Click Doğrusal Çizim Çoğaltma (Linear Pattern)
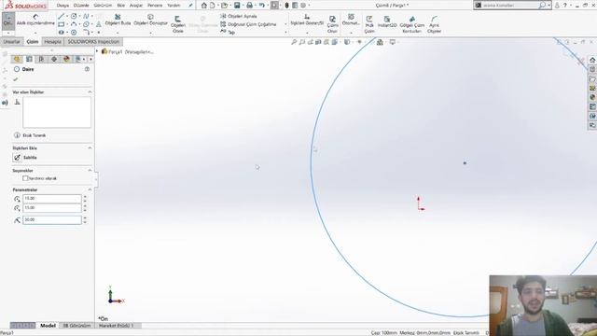This screenshot has width=597, height=336. click(x=248, y=24)
